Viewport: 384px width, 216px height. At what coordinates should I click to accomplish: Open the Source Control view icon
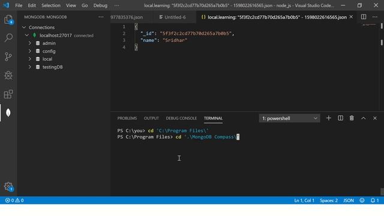pos(8,56)
